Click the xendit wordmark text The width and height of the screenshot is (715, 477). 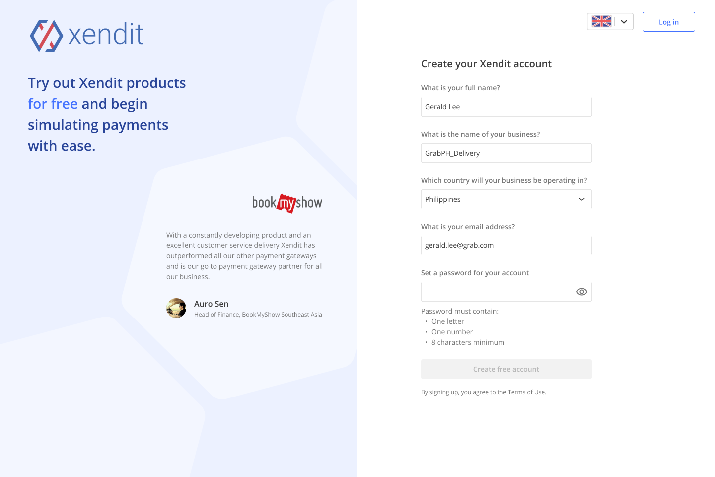coord(106,35)
